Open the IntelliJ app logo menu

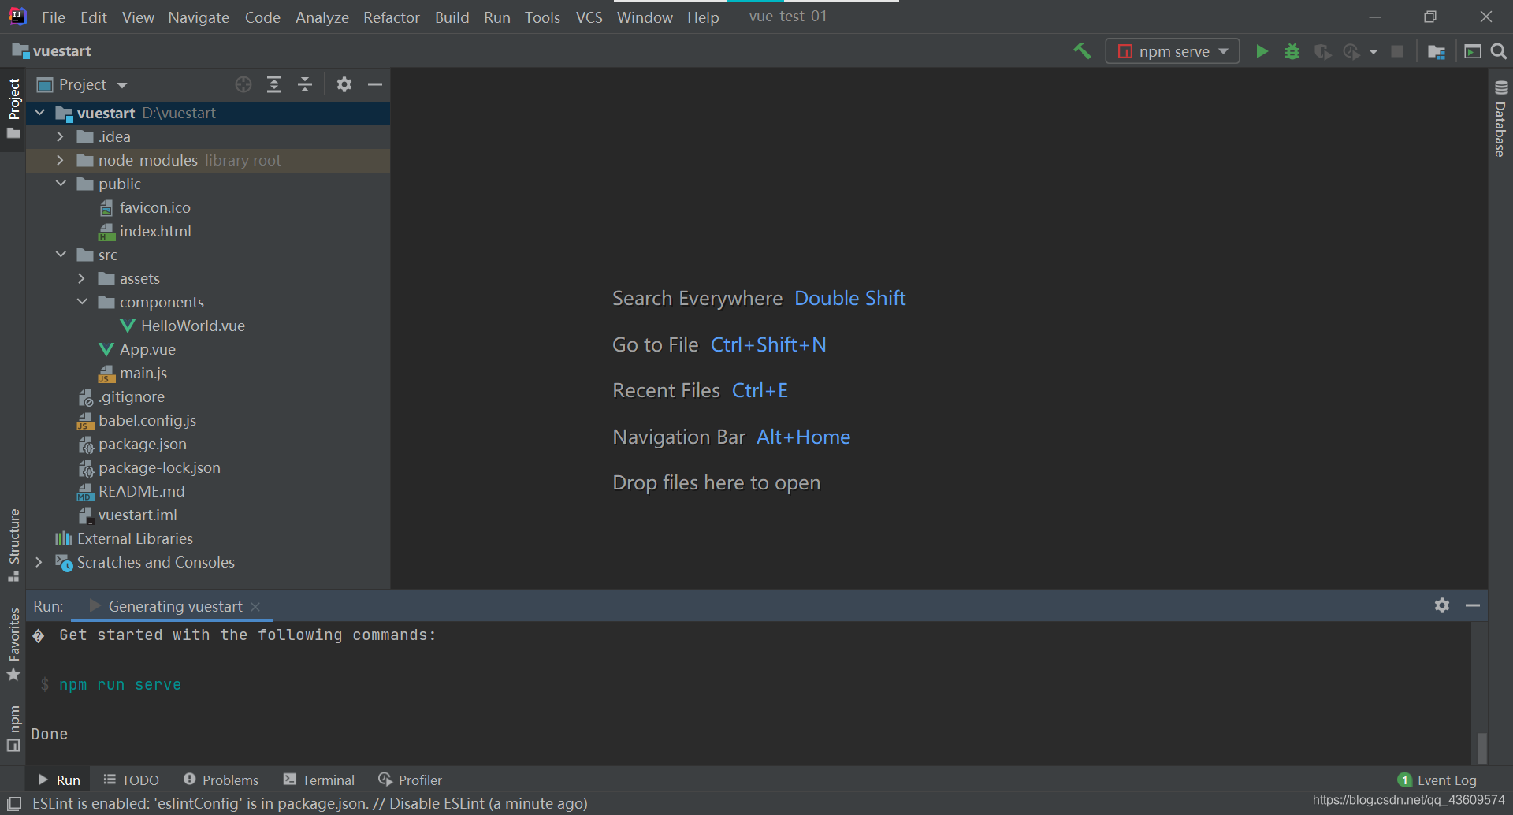coord(17,17)
